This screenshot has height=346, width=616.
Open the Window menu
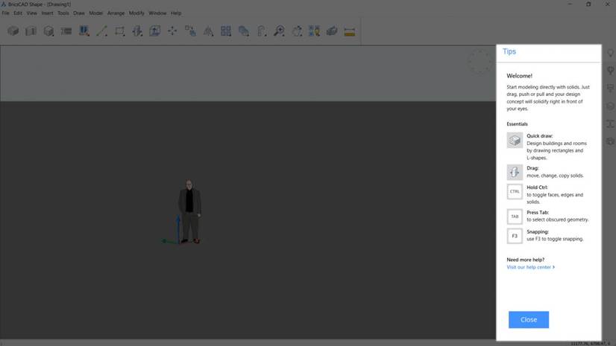(x=157, y=13)
